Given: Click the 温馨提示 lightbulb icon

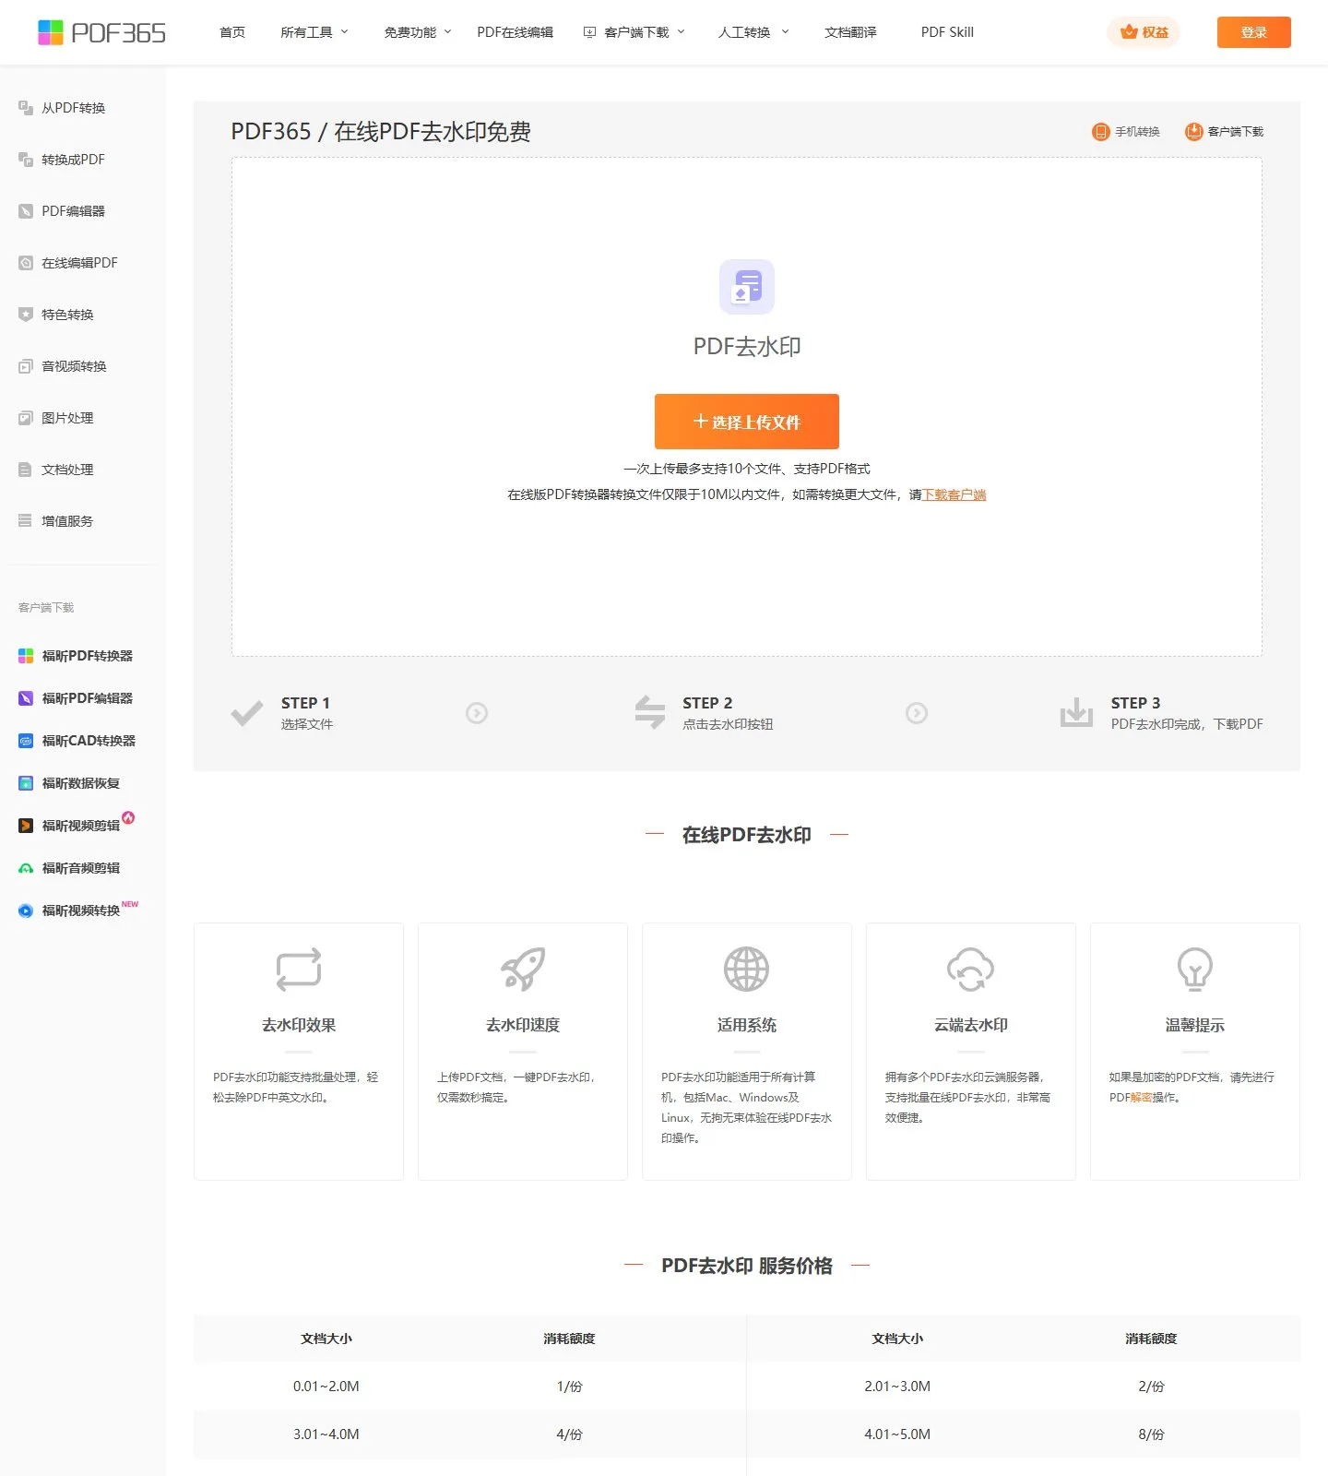Looking at the screenshot, I should pyautogui.click(x=1195, y=970).
